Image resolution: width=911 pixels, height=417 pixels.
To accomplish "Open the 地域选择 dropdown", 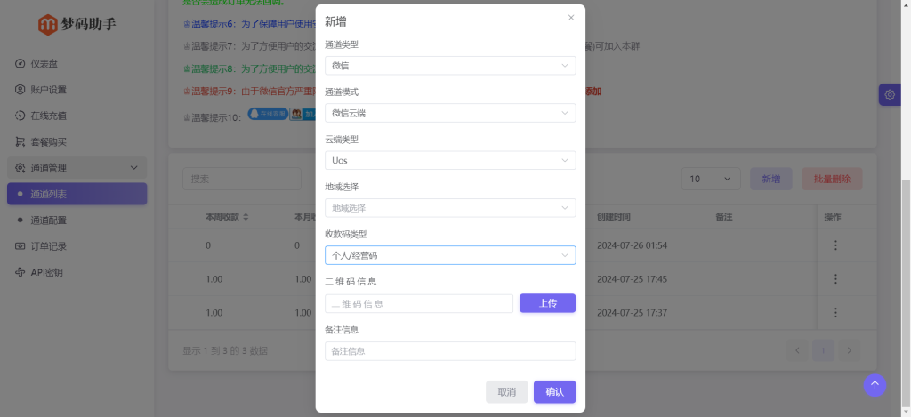I will click(450, 208).
